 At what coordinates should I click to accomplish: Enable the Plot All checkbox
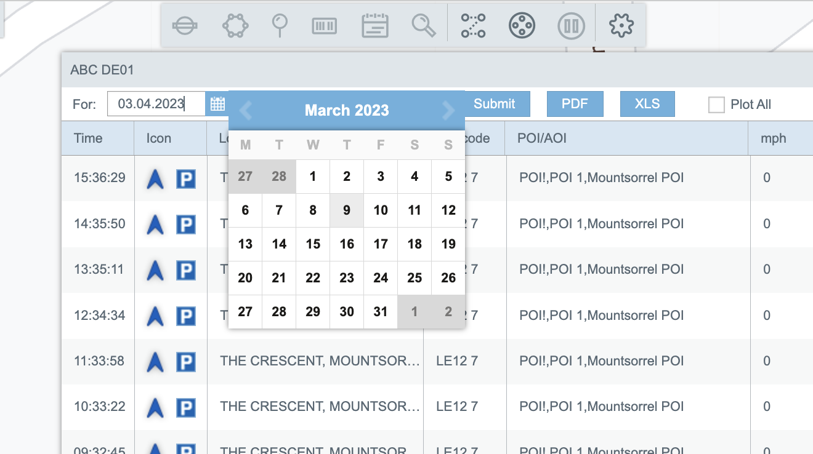click(716, 105)
